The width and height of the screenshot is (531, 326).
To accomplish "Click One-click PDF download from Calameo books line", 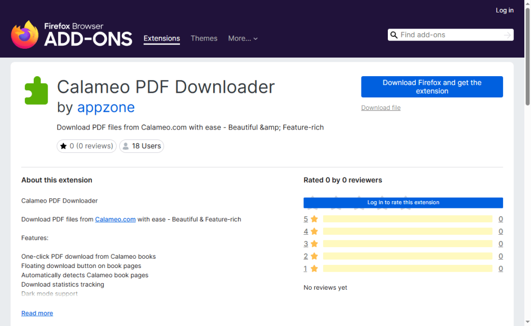I will pyautogui.click(x=88, y=257).
